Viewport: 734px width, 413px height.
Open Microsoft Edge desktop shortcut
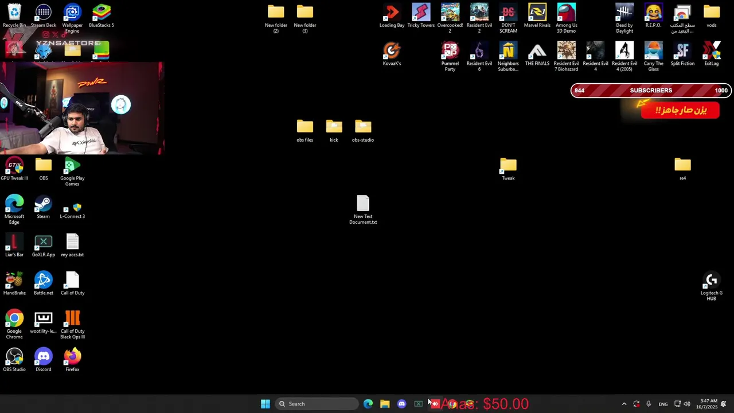pos(14,209)
